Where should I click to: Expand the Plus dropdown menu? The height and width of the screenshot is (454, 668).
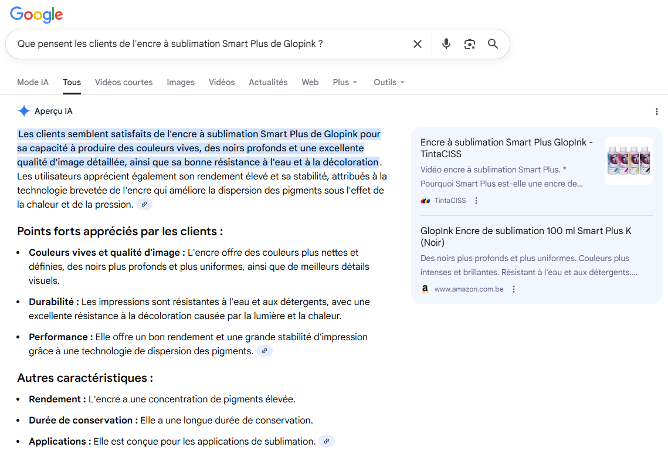(x=345, y=82)
